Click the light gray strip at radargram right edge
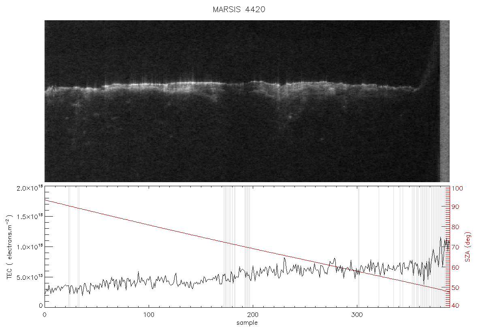The image size is (478, 336). pos(445,101)
